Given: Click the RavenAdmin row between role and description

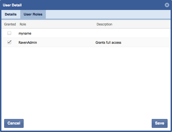Looking at the screenshot, I should tap(67, 43).
